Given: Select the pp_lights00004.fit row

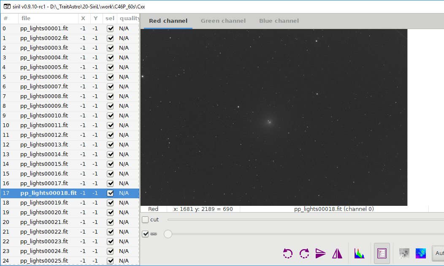Looking at the screenshot, I should coord(70,58).
